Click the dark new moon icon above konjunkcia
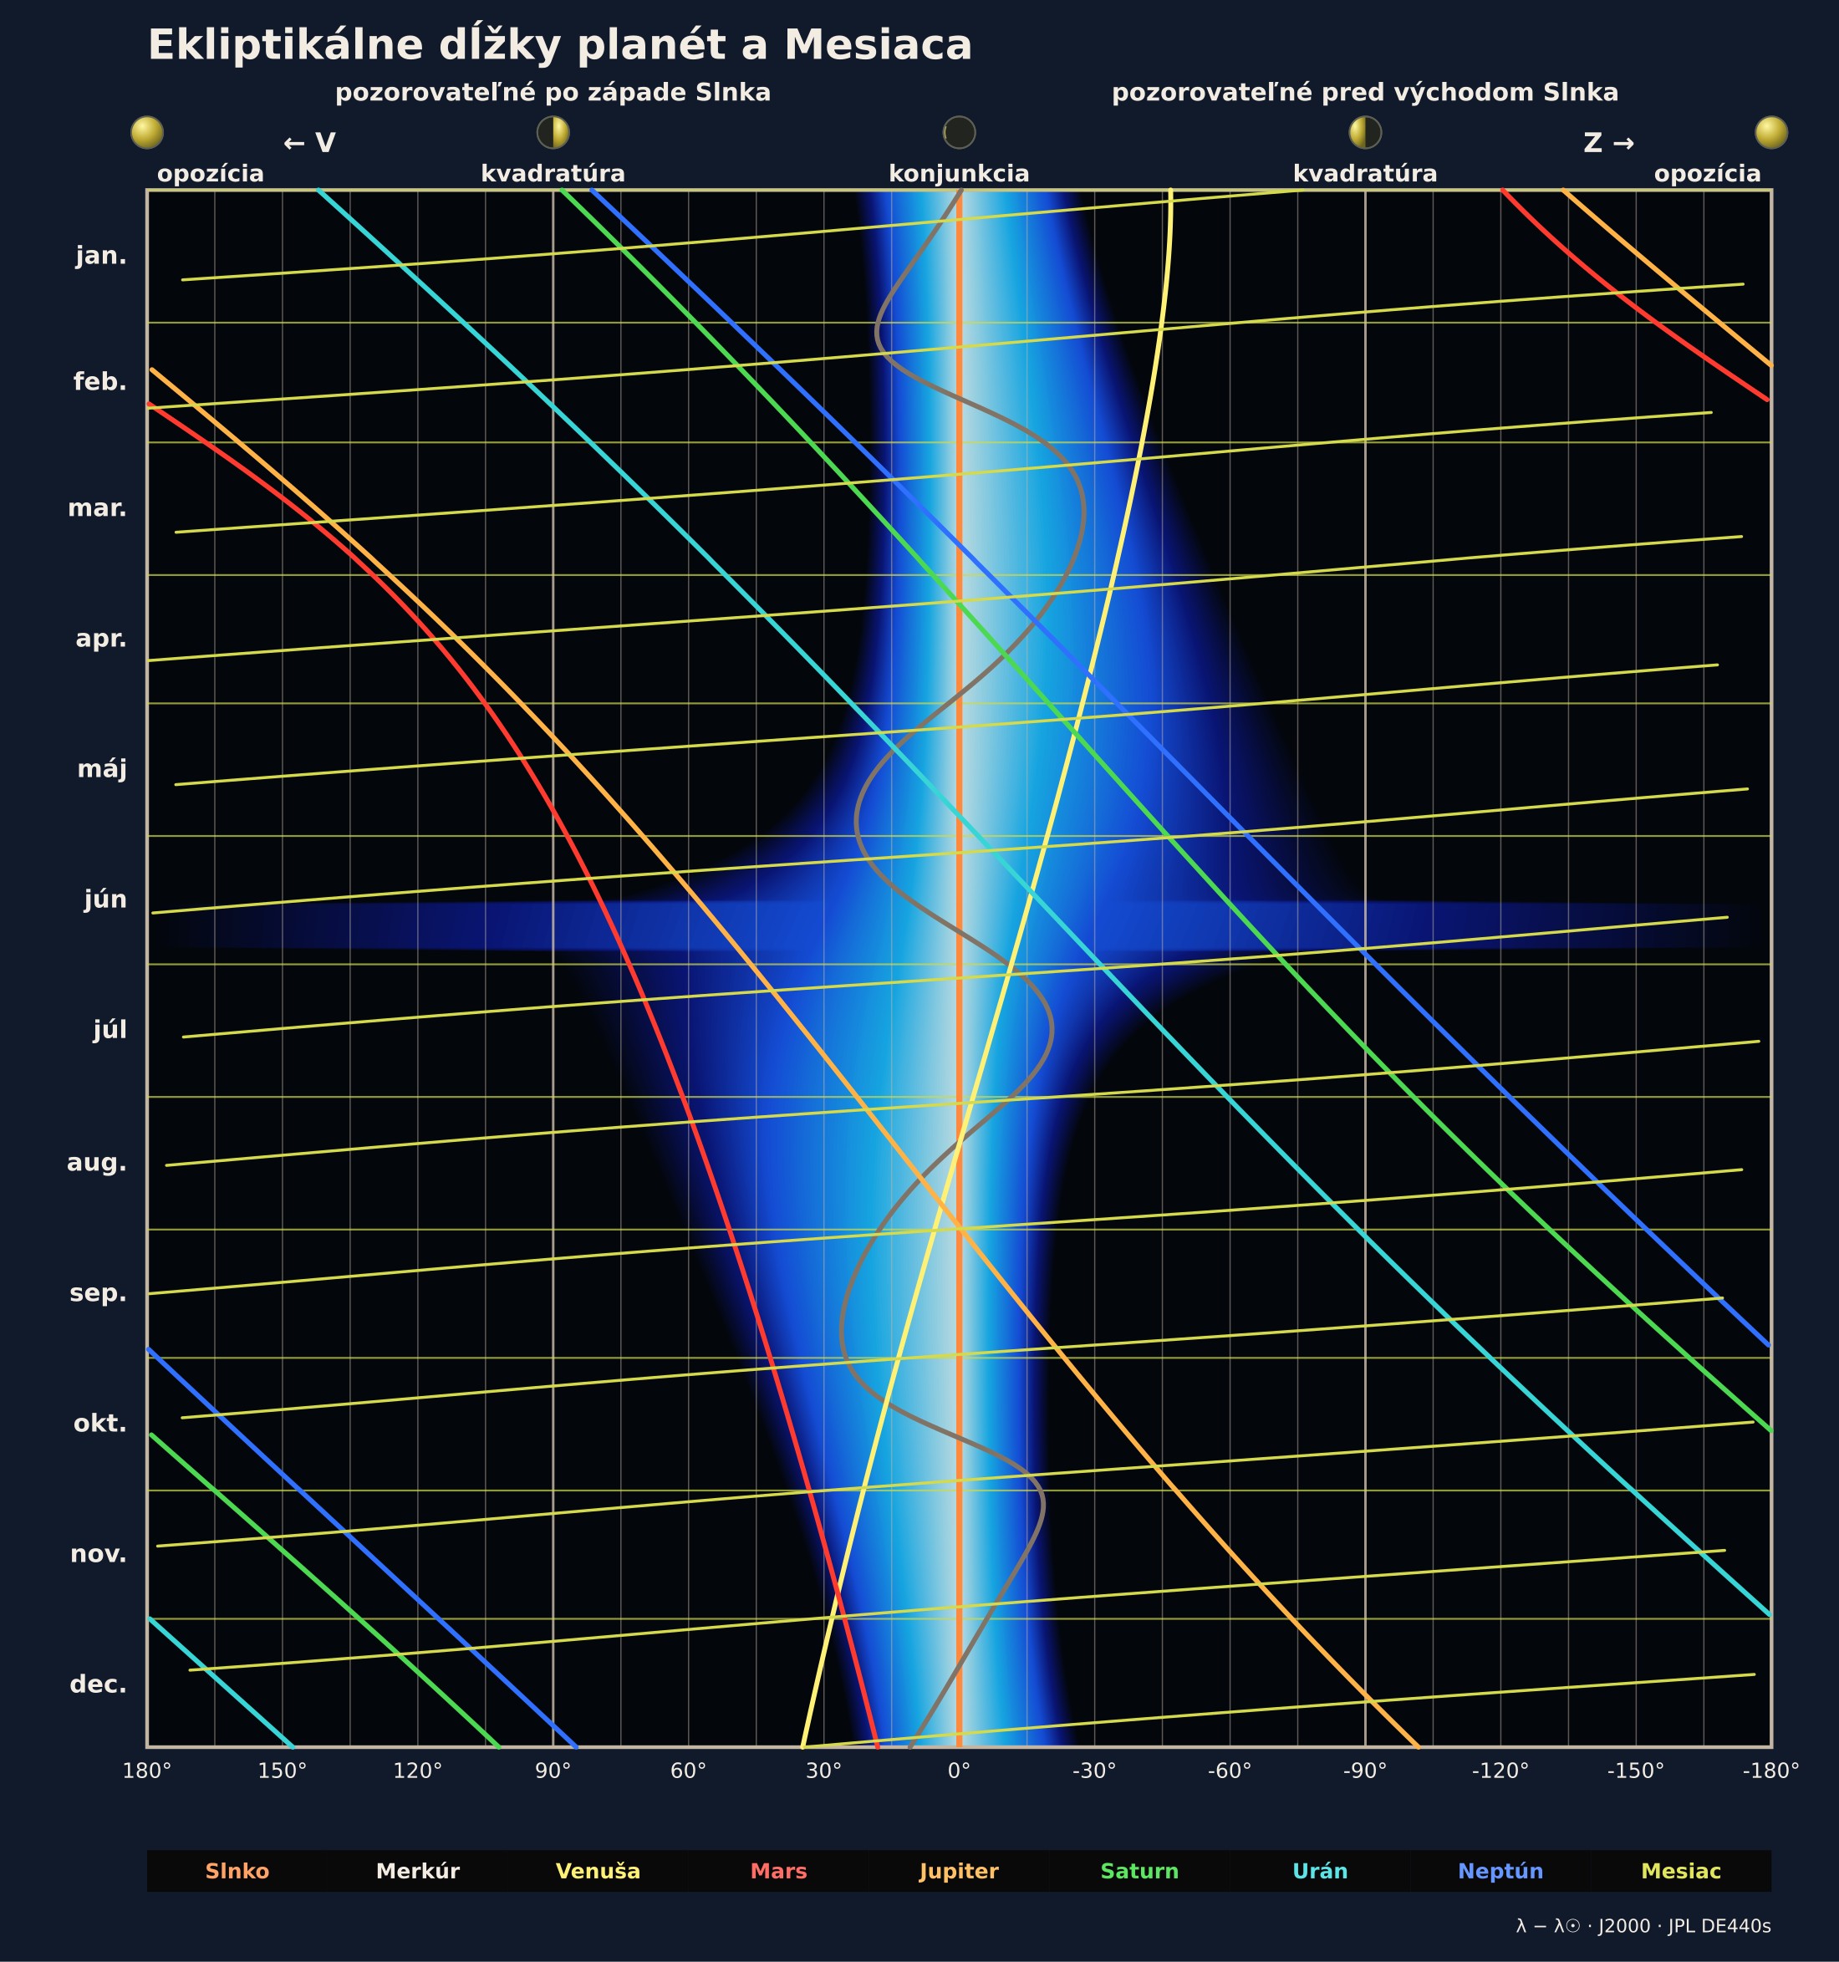Screen dimensions: 1839x1962 [x=960, y=132]
